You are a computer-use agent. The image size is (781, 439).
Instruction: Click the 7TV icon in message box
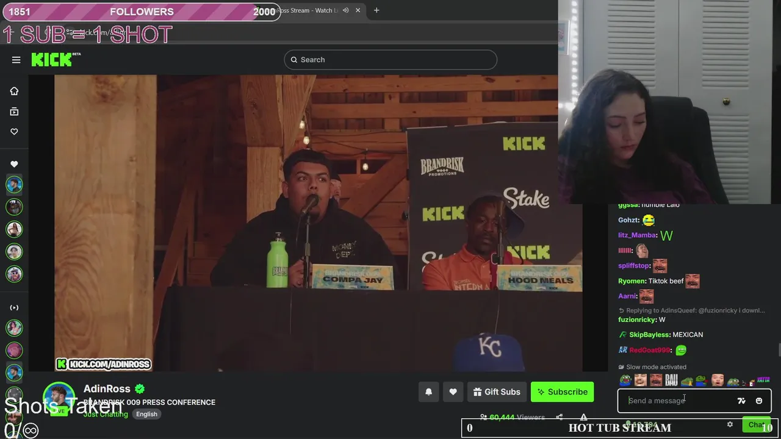tap(741, 401)
